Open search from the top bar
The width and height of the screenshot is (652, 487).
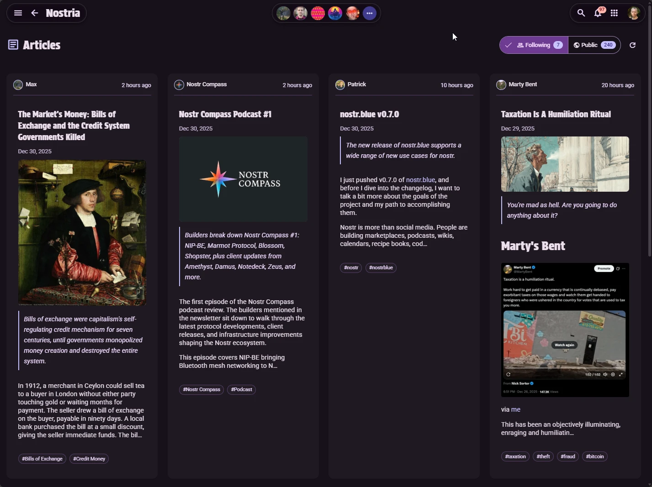pyautogui.click(x=580, y=13)
